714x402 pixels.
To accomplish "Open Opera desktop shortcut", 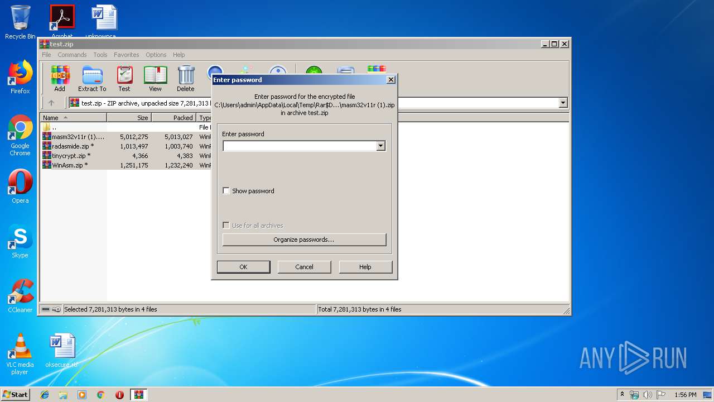I will coord(20,186).
